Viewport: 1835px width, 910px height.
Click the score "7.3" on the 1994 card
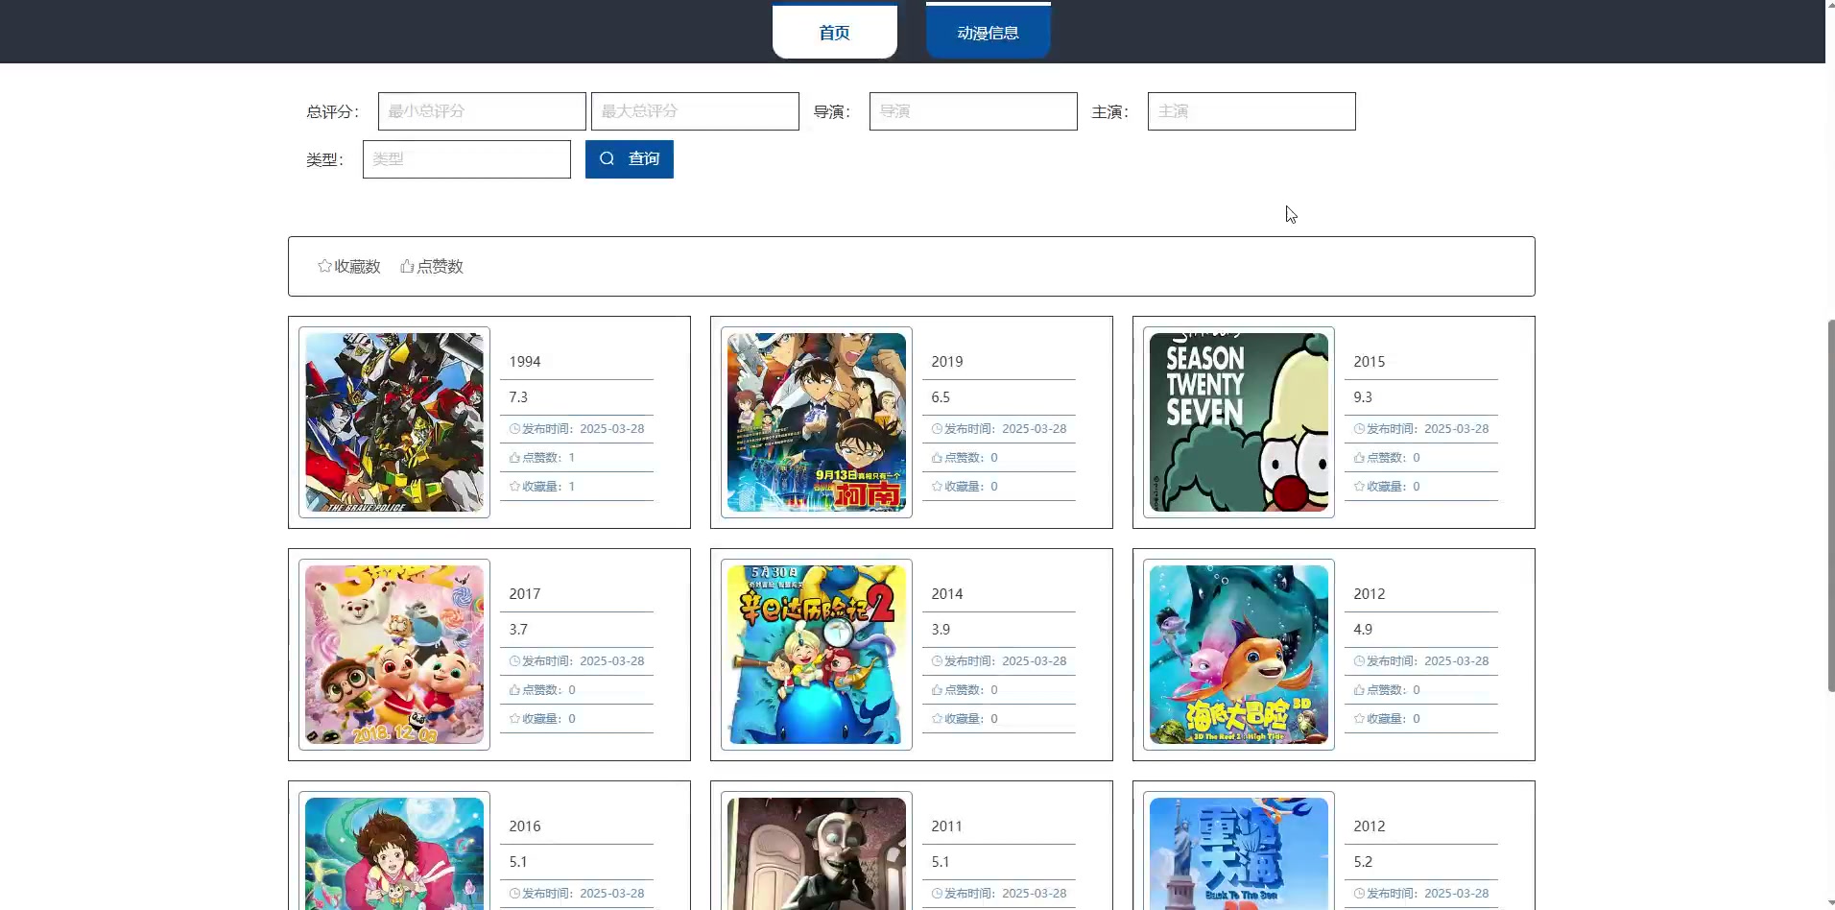tap(518, 397)
